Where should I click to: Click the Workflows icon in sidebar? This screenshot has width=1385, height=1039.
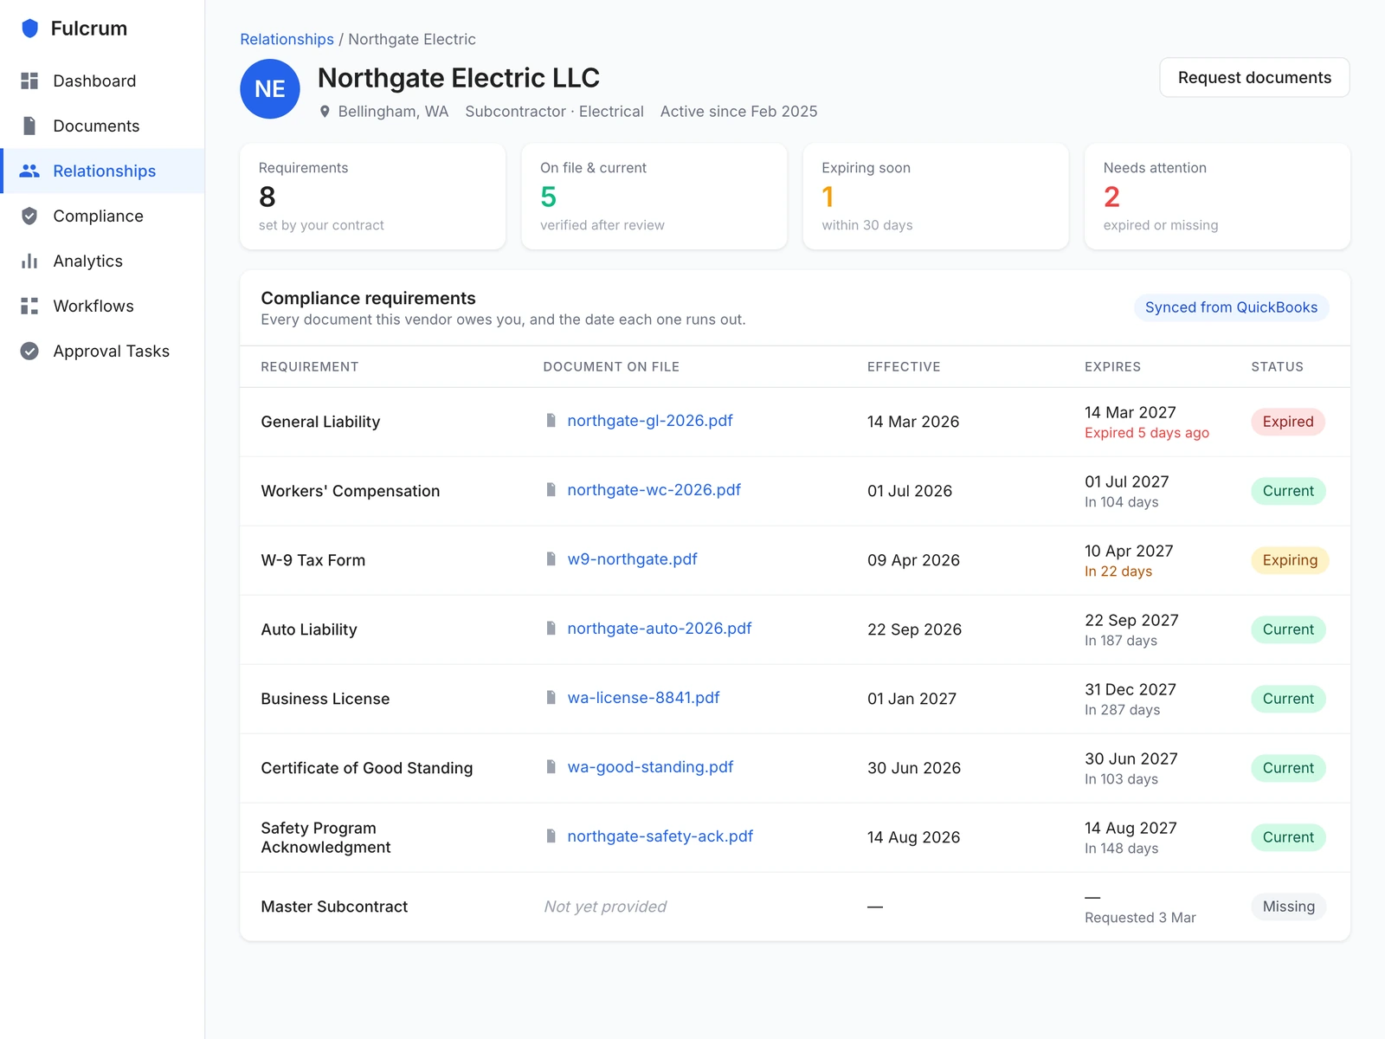pyautogui.click(x=29, y=306)
